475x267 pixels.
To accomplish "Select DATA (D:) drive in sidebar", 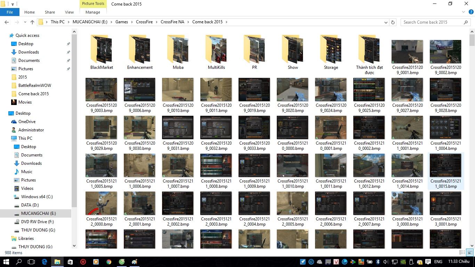I will click(30, 205).
